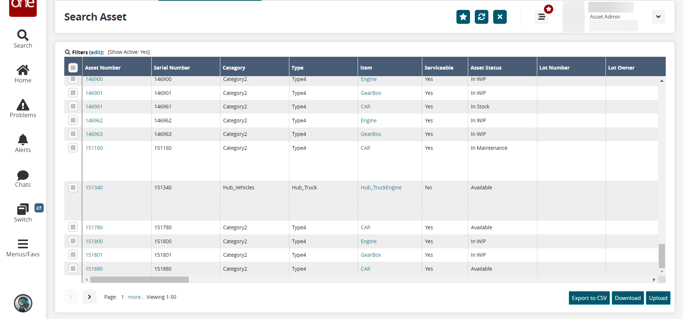This screenshot has height=319, width=683.
Task: Open the notifications list menu icon
Action: coord(542,17)
